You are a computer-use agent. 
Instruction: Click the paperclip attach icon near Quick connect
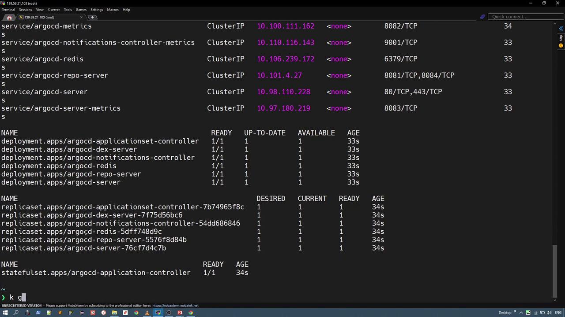point(482,17)
